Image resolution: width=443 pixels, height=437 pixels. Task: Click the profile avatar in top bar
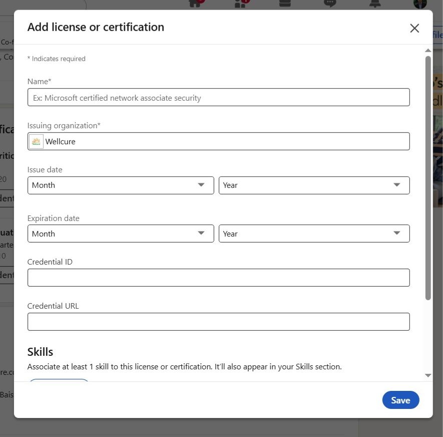pyautogui.click(x=419, y=4)
